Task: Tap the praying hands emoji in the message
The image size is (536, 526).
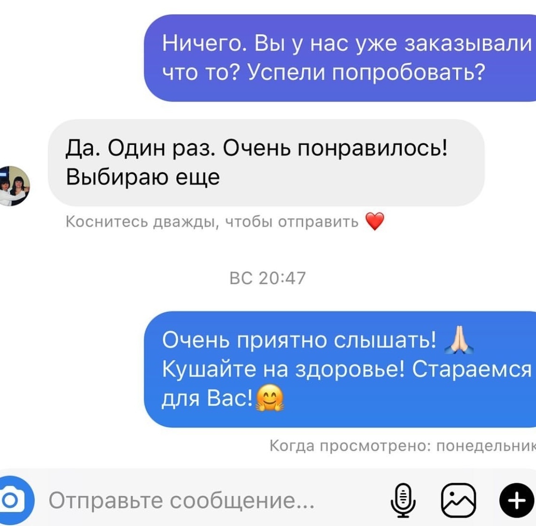Action: click(x=458, y=340)
